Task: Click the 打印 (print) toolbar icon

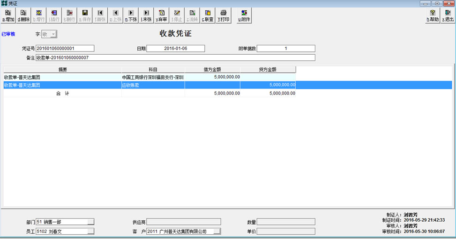Action: pos(224,16)
